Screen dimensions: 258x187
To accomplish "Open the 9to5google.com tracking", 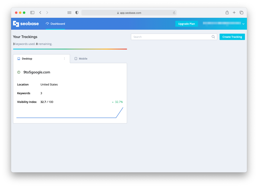I will [37, 72].
